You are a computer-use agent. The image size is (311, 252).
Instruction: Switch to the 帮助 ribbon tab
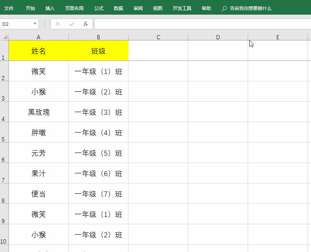(206, 8)
